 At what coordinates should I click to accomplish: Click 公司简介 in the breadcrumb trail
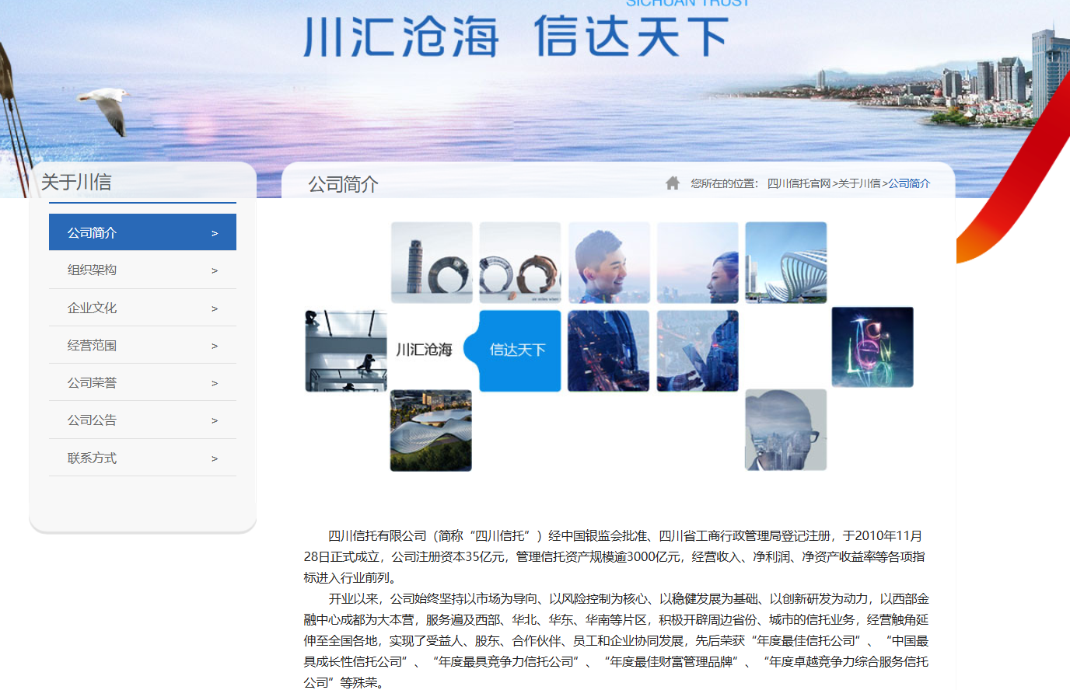909,183
